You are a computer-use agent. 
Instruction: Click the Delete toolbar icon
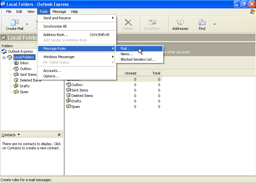[128, 22]
